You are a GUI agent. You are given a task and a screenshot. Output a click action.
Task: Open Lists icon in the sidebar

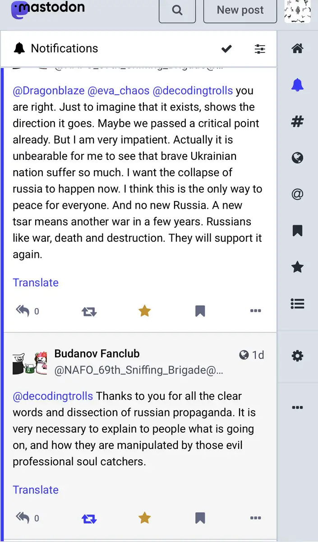297,304
